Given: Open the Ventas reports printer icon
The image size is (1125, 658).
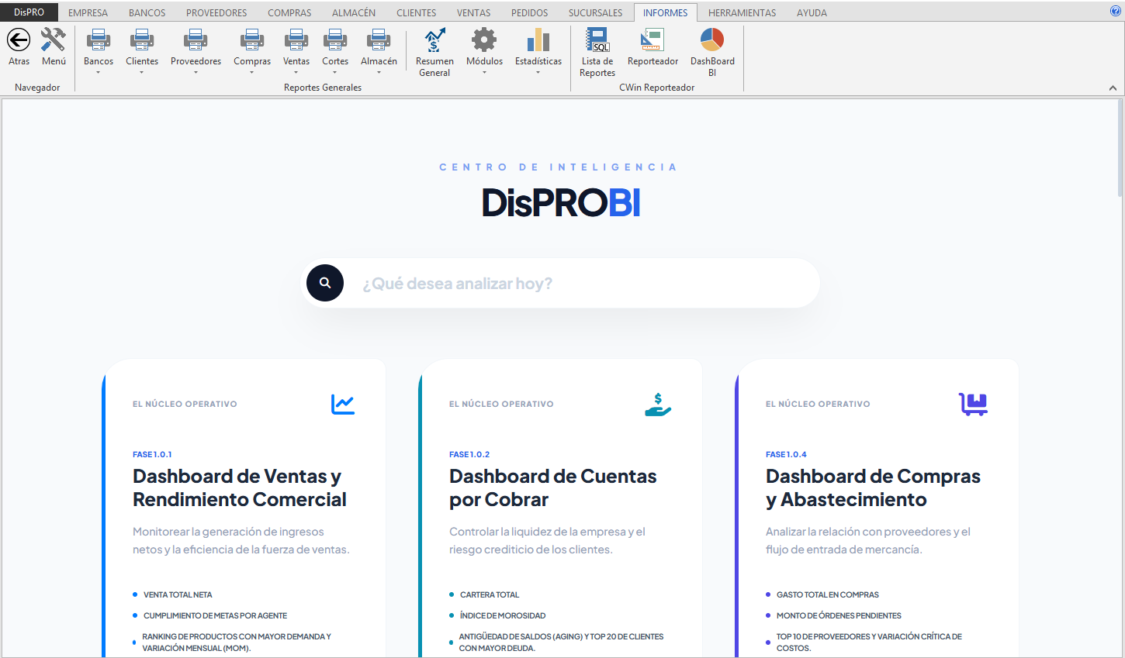Looking at the screenshot, I should [296, 40].
